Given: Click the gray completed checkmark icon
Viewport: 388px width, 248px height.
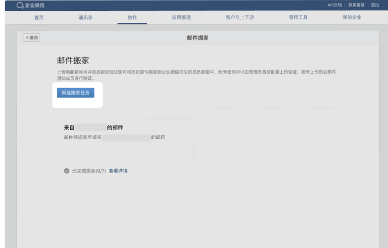Looking at the screenshot, I should [x=67, y=171].
